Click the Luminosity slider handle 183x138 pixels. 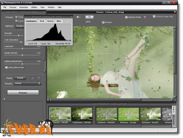coord(22,49)
